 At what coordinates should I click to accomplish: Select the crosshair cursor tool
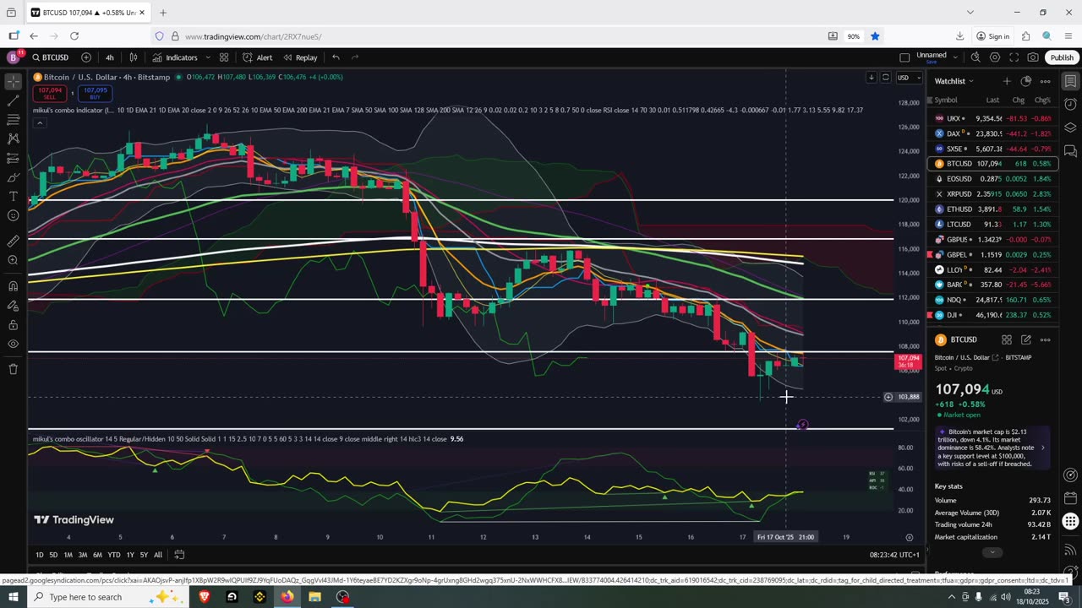point(14,82)
